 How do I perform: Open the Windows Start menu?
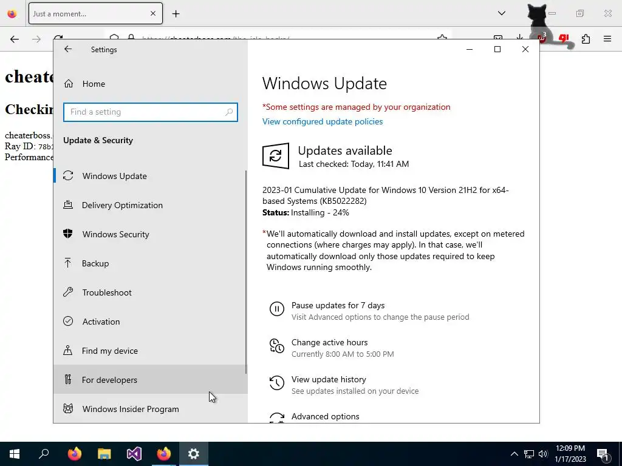15,454
